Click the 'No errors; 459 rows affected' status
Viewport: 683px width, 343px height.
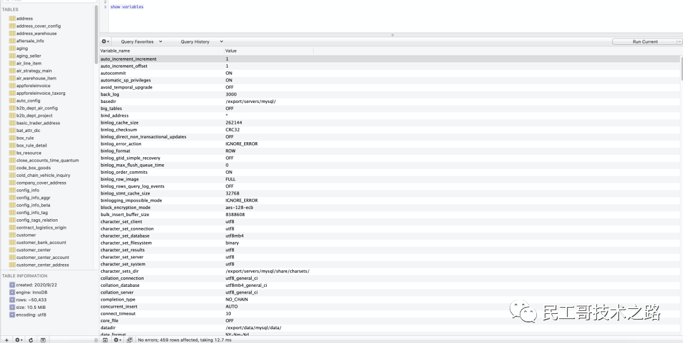point(184,340)
